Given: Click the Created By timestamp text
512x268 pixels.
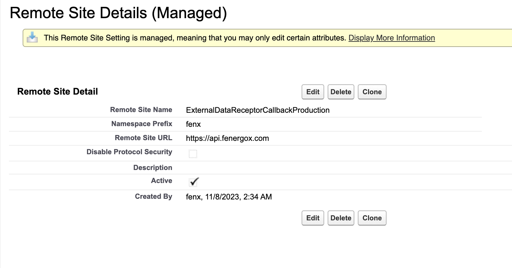Looking at the screenshot, I should (x=229, y=197).
